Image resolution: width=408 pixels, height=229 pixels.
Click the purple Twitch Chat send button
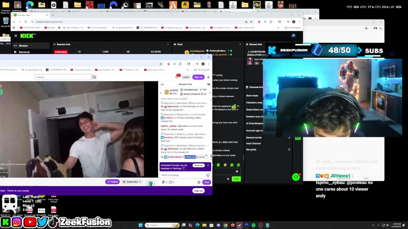coord(207,182)
